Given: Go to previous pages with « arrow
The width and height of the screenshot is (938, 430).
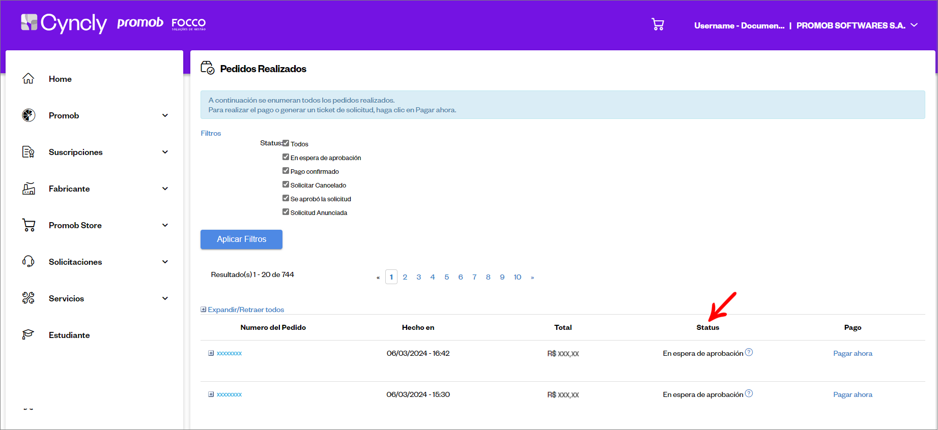Looking at the screenshot, I should coord(378,277).
